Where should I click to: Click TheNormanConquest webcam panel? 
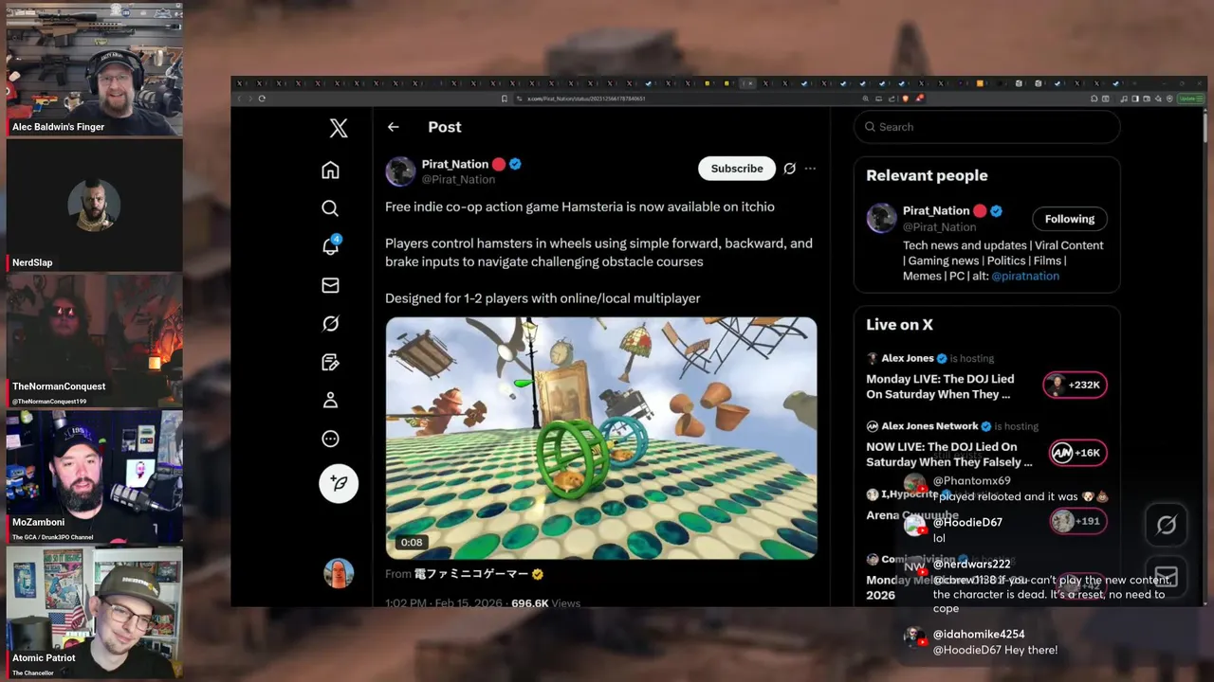pos(94,341)
